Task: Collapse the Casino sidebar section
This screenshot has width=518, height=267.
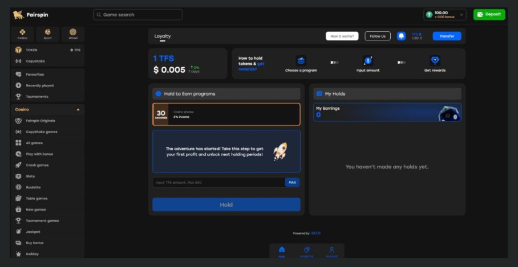Action: [78, 109]
